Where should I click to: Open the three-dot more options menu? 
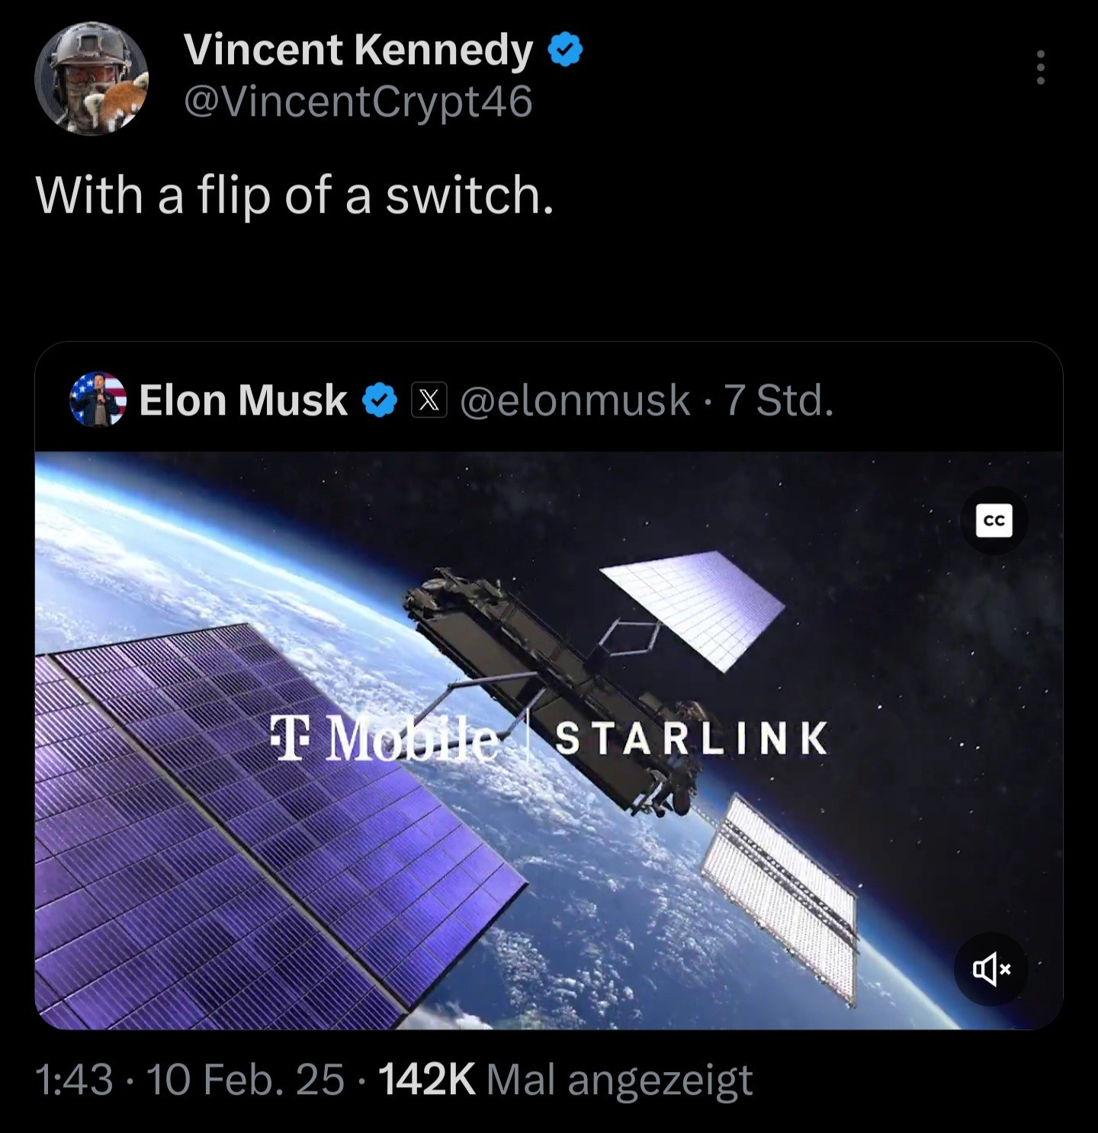(x=1040, y=69)
